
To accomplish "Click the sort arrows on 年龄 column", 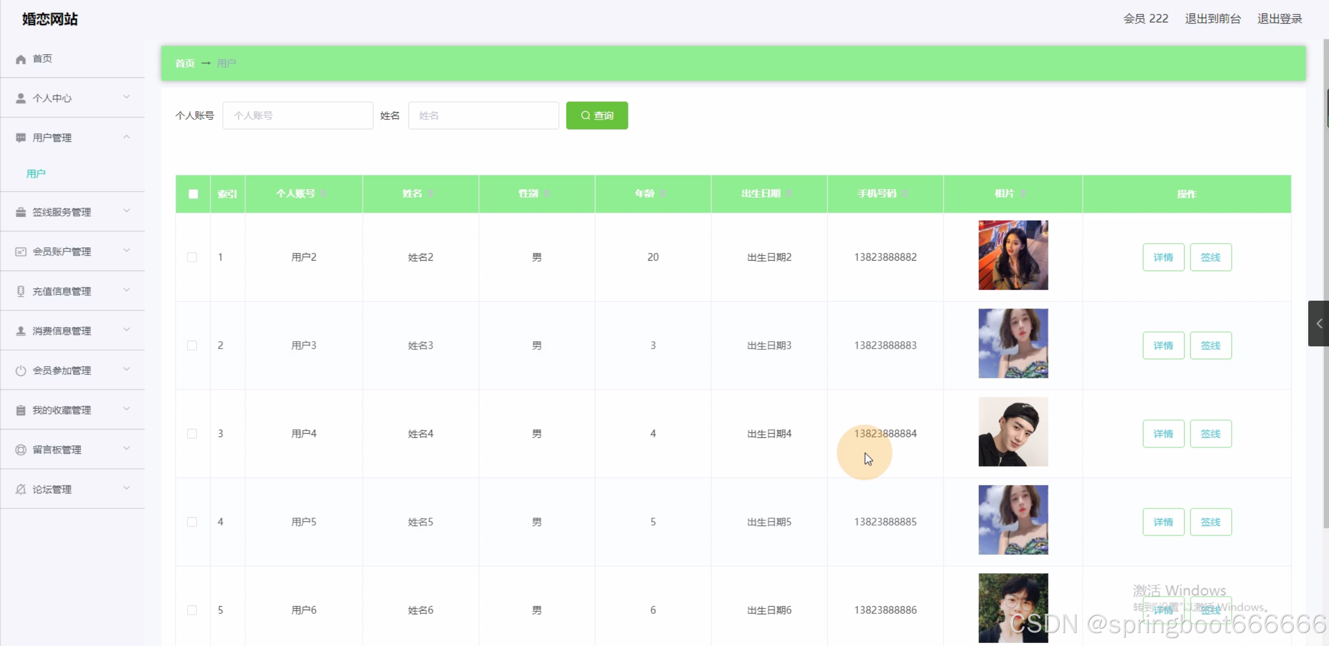I will pyautogui.click(x=663, y=194).
